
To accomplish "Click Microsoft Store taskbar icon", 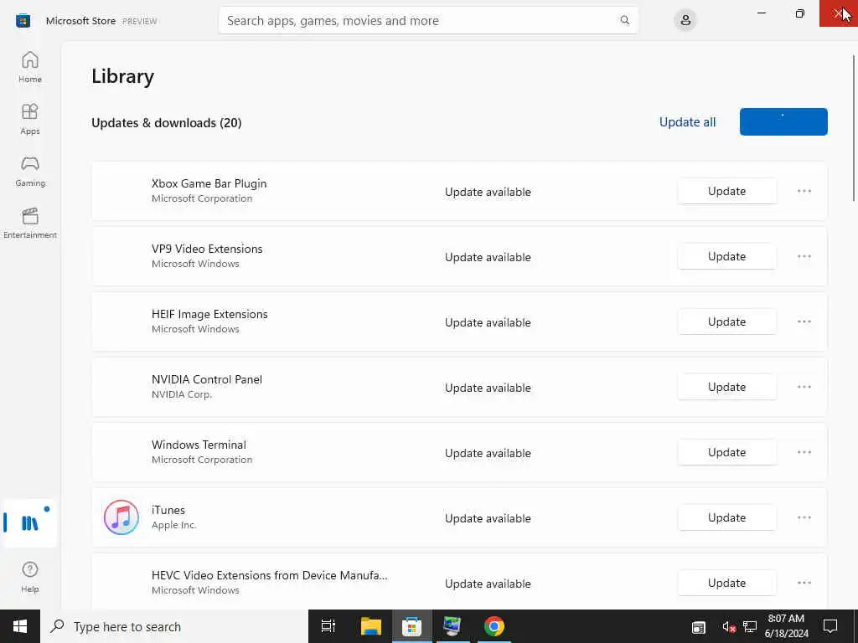I will click(x=411, y=626).
